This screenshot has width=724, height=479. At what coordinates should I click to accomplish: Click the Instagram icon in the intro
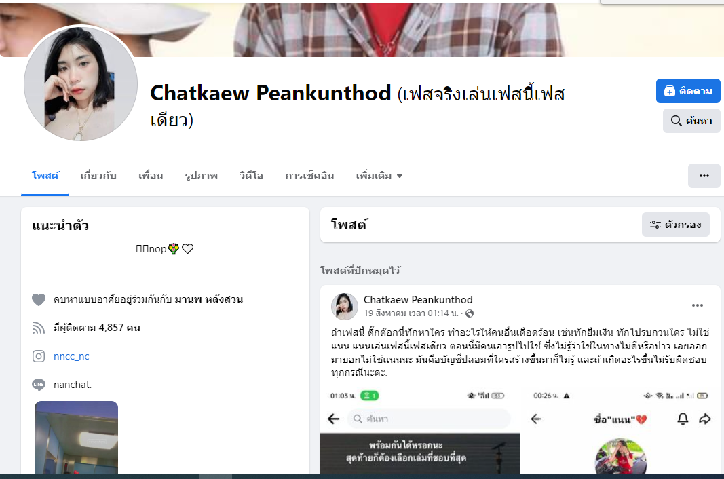point(39,356)
